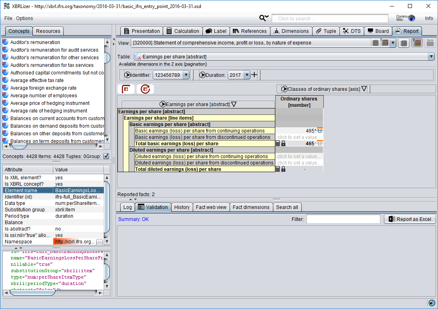Click lock icon on Total basic earnings row
The image size is (438, 309).
click(283, 144)
